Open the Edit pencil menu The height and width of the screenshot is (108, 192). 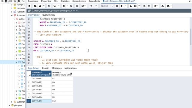coord(84,6)
